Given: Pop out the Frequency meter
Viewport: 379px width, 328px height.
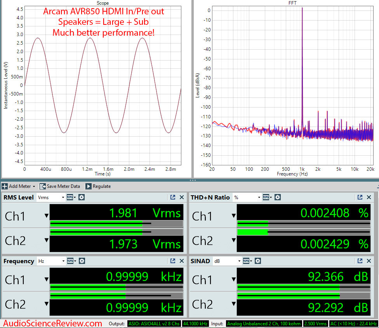Looking at the screenshot, I should (172, 261).
